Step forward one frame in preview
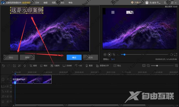This screenshot has width=179, height=107. pos(114,55)
